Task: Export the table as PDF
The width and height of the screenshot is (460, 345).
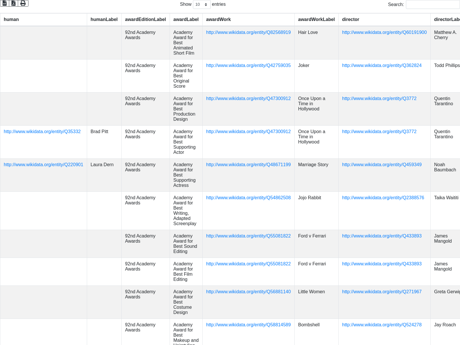Action: point(14,3)
